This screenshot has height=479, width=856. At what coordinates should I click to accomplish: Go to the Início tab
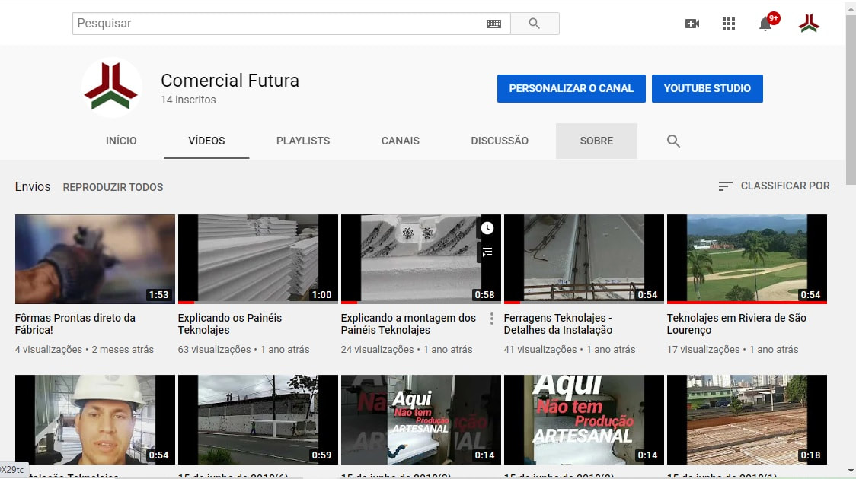121,141
